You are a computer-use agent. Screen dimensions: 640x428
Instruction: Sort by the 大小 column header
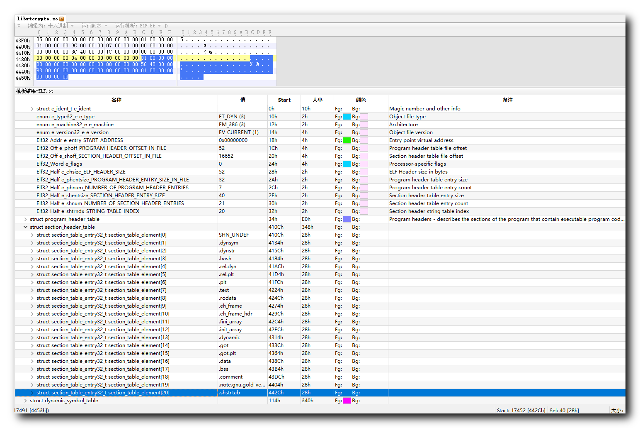(318, 100)
